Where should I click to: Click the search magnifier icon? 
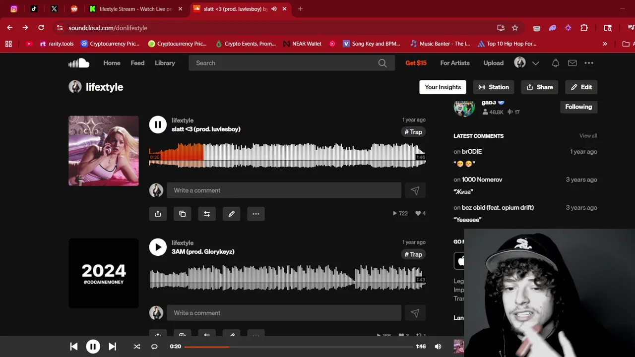[382, 63]
